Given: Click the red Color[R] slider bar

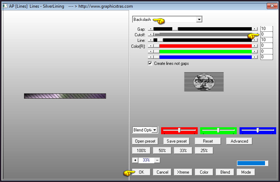Looking at the screenshot, I should [x=205, y=46].
